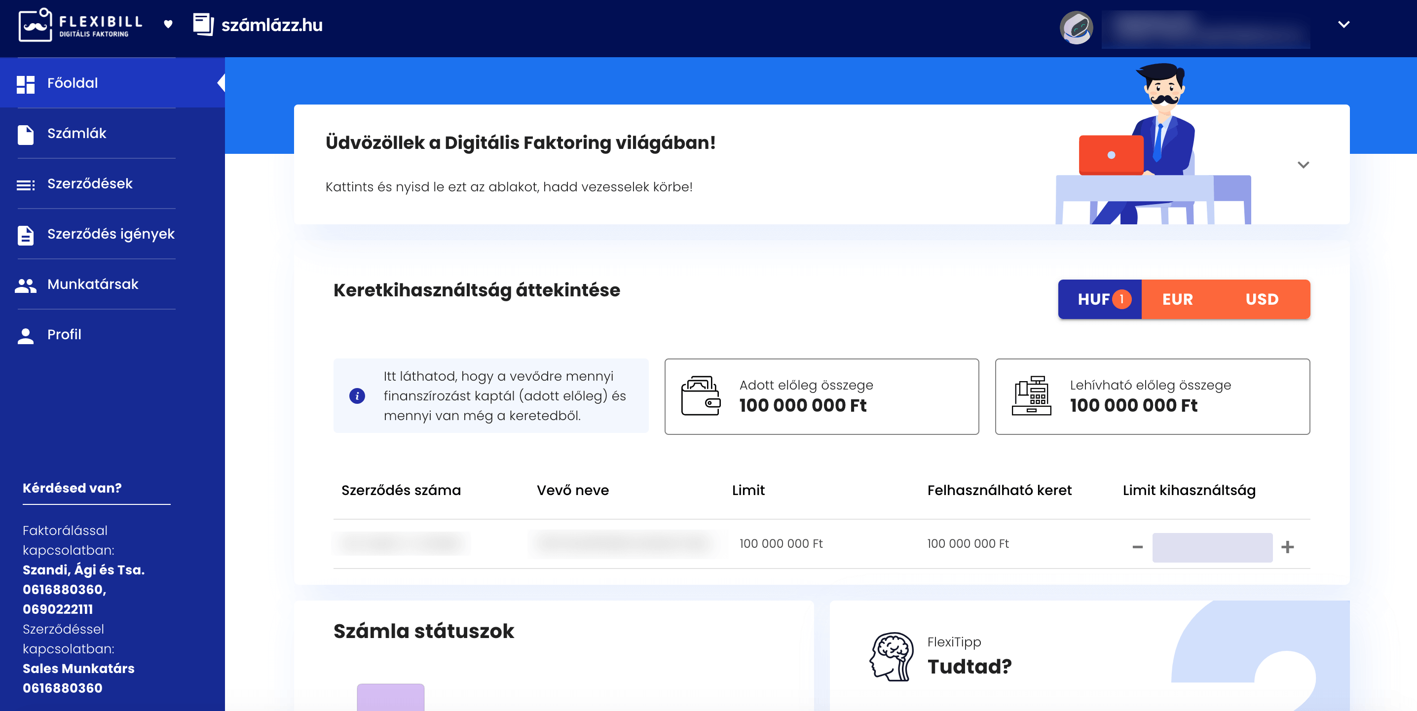Click the wallet icon for Adott előleg
The width and height of the screenshot is (1417, 711).
(x=700, y=396)
